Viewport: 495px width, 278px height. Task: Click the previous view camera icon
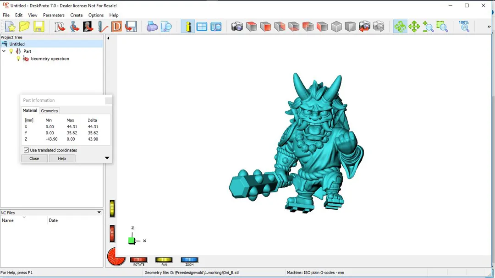point(364,27)
